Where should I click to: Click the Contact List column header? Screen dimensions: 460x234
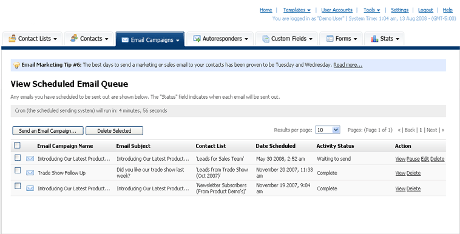point(211,146)
